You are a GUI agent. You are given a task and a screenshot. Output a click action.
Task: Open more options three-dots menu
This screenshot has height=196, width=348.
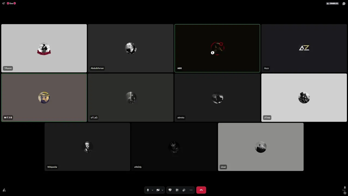[191, 190]
